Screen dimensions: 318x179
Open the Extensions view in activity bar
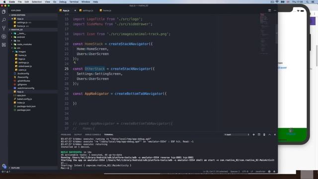click(x=3, y=45)
